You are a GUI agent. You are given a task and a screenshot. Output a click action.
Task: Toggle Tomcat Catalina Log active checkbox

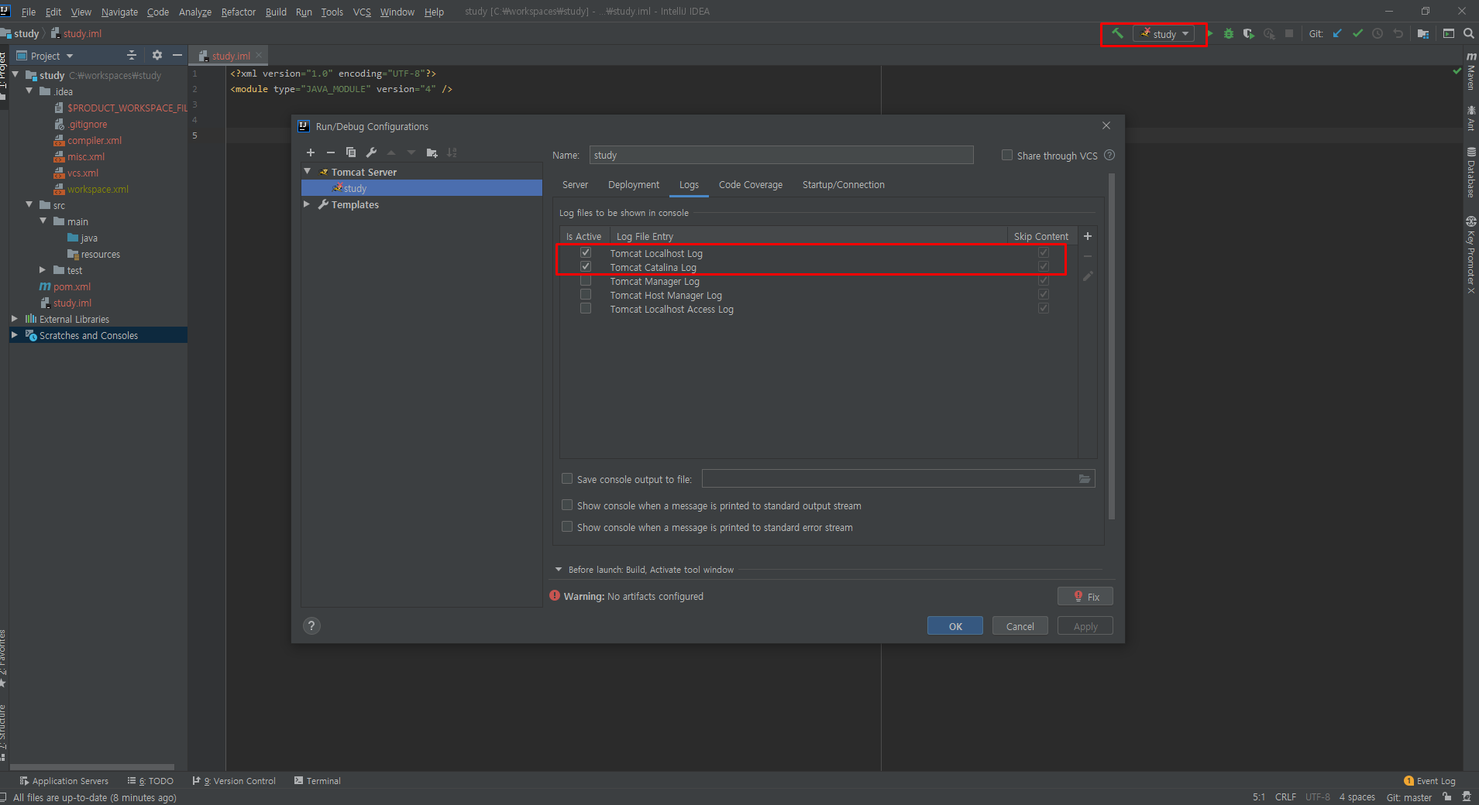pyautogui.click(x=586, y=266)
